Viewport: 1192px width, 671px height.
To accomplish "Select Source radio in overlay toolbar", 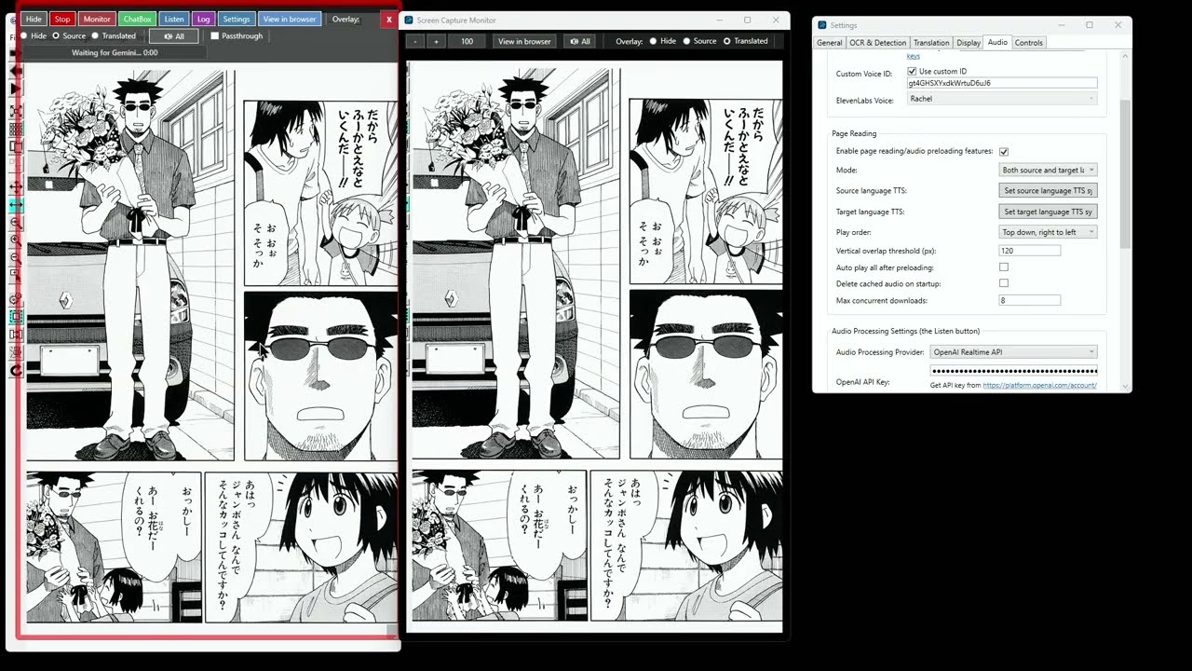I will click(56, 36).
